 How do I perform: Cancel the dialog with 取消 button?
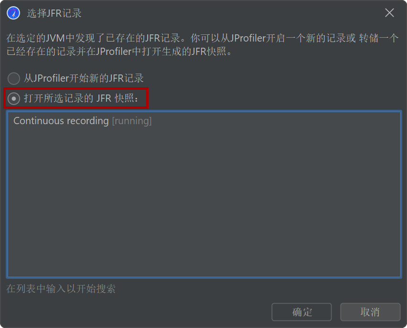click(370, 312)
